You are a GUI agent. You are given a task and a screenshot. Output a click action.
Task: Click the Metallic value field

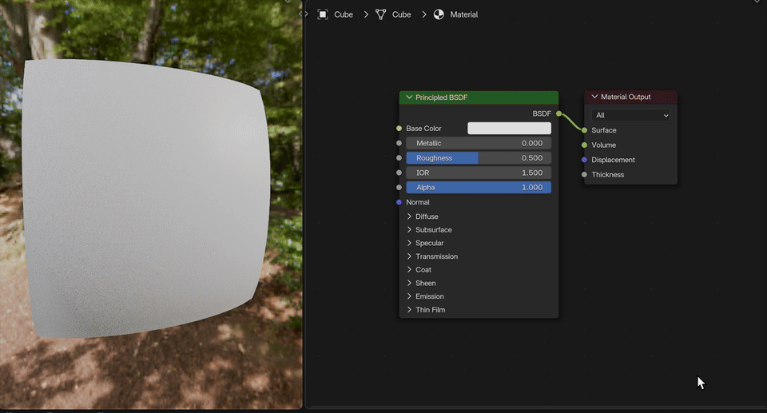(479, 143)
